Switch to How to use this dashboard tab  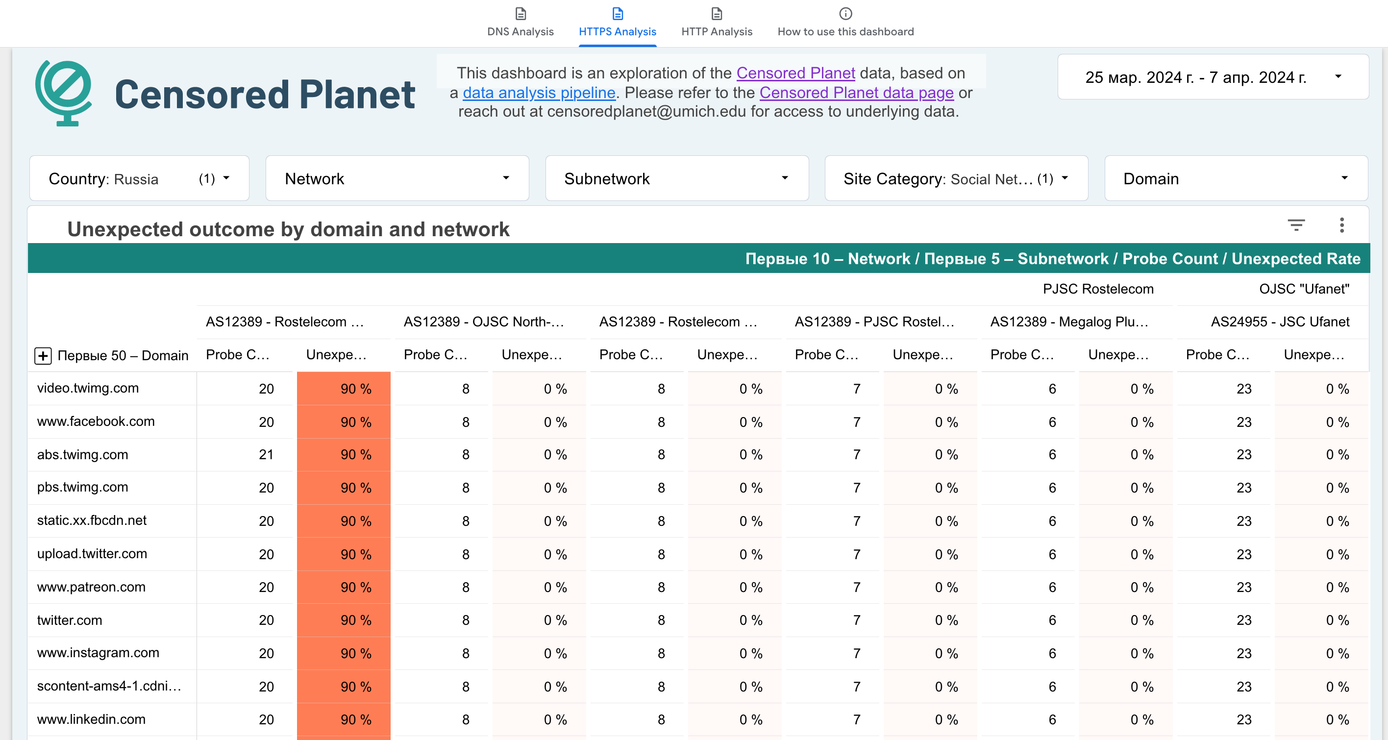[845, 31]
